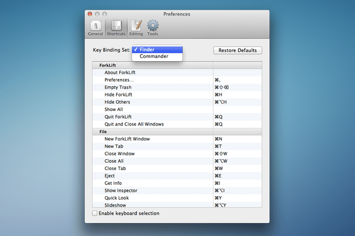Click the ⌘E shortcut cell for Eject

point(238,176)
